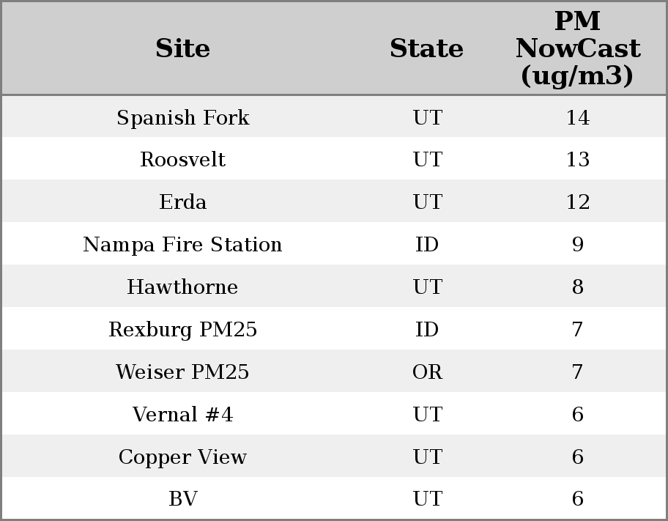Select the Rexburg PM25 cell
The image size is (668, 521).
[182, 330]
